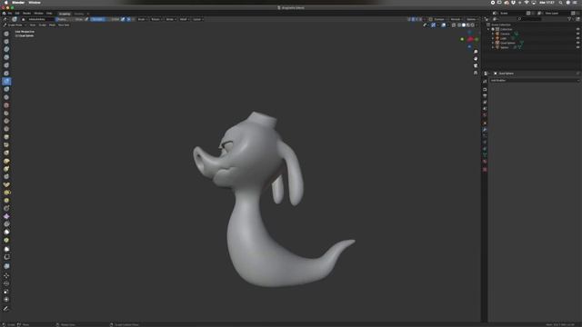Open the Render menu
This screenshot has height=327, width=582.
[26, 14]
